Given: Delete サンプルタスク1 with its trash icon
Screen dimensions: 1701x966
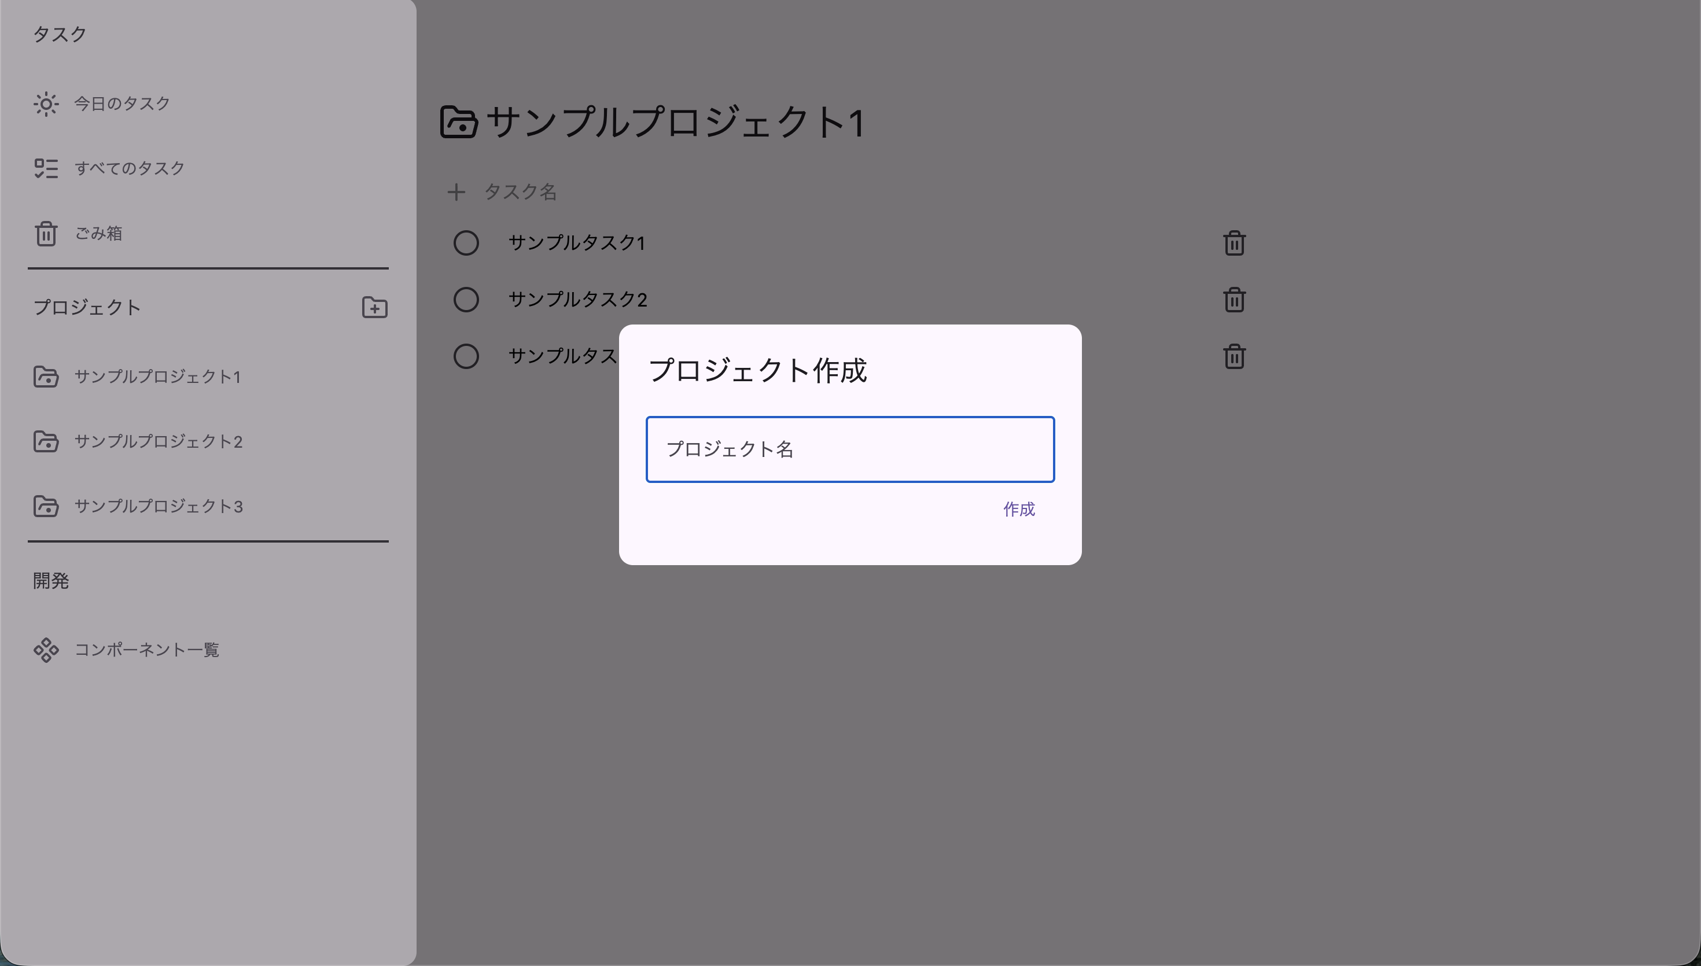Looking at the screenshot, I should tap(1234, 244).
